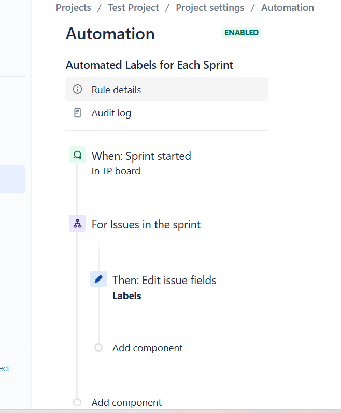Click the bold Labels field text
The height and width of the screenshot is (413, 341).
(127, 296)
